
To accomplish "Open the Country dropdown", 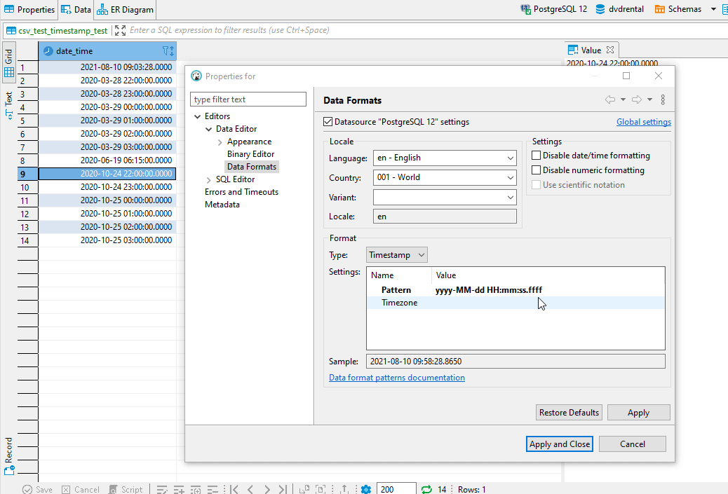I will click(x=511, y=177).
